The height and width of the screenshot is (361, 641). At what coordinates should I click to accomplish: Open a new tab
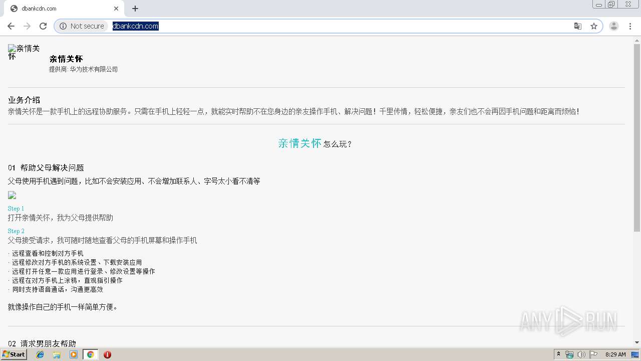pyautogui.click(x=135, y=9)
